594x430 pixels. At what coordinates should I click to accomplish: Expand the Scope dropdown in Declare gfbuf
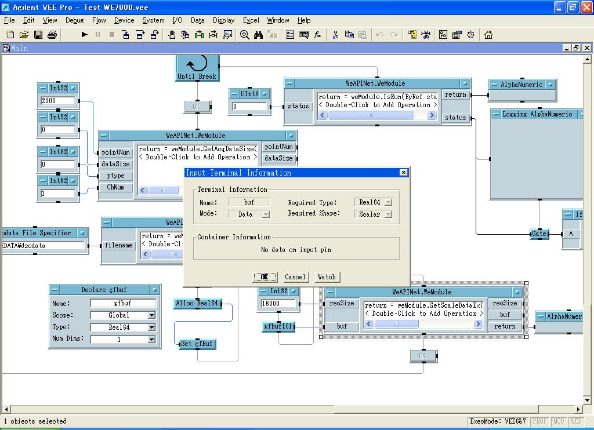click(151, 315)
